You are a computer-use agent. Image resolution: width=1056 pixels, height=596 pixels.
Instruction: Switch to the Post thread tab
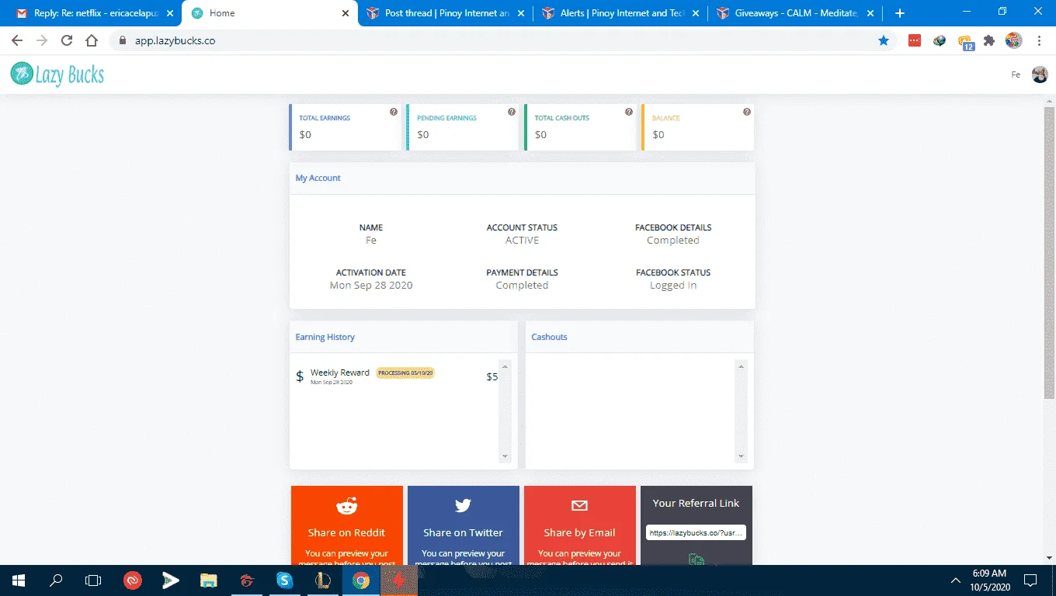tap(446, 13)
